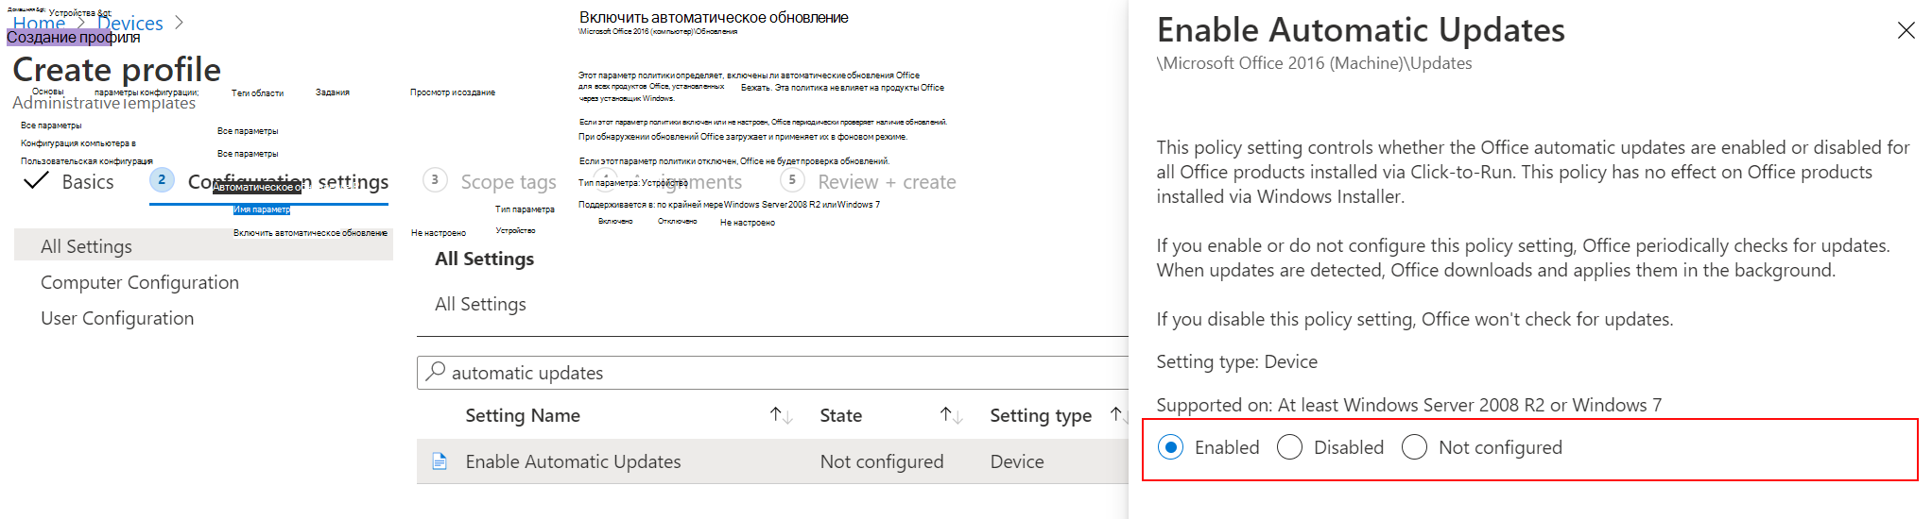Select Computer Configuration in the tree
1932x519 pixels.
(140, 282)
